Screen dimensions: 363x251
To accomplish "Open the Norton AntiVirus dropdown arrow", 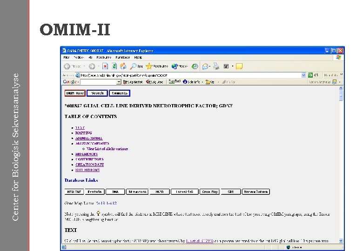I will [x=340, y=82].
